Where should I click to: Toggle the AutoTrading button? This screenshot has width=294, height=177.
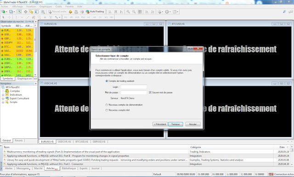95,11
